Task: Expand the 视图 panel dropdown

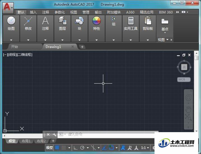Action: click(167, 40)
